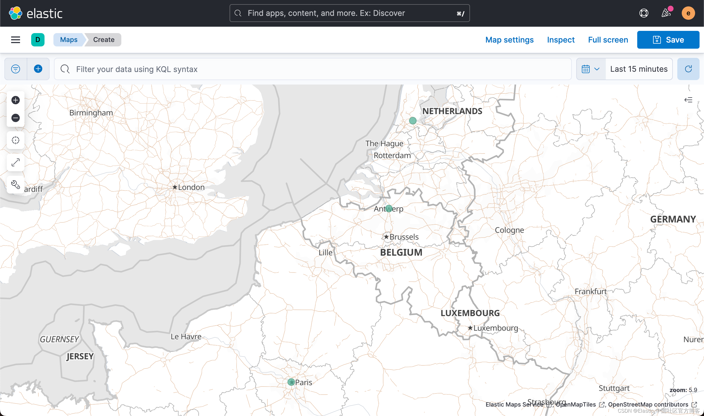704x416 pixels.
Task: Toggle the main navigation menu
Action: 15,40
